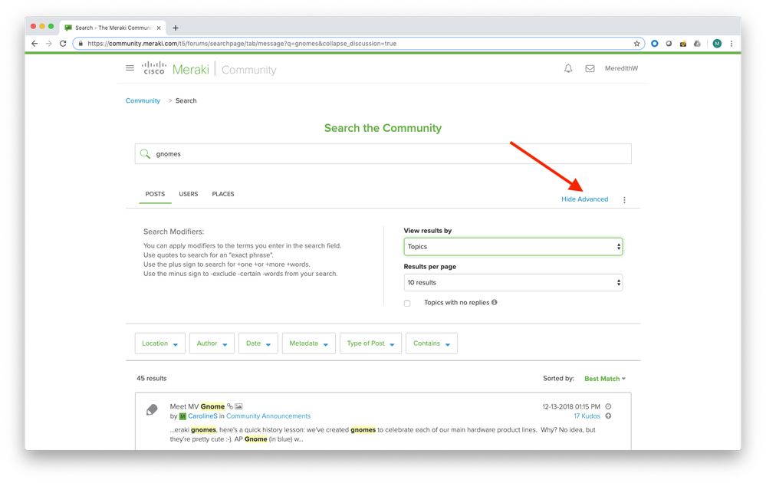The width and height of the screenshot is (766, 483).
Task: Click the magnifying glass search icon
Action: point(145,154)
